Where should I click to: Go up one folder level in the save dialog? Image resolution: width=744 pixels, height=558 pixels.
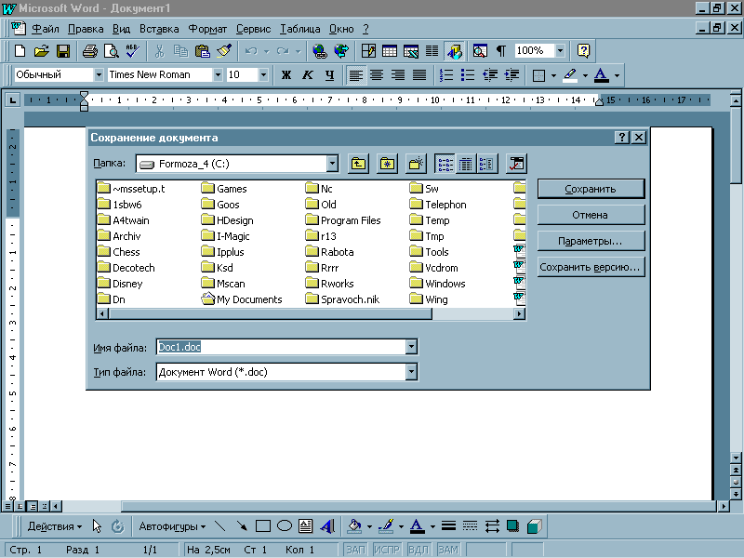[359, 164]
